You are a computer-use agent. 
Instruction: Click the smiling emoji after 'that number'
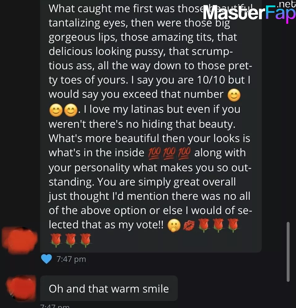click(x=234, y=95)
